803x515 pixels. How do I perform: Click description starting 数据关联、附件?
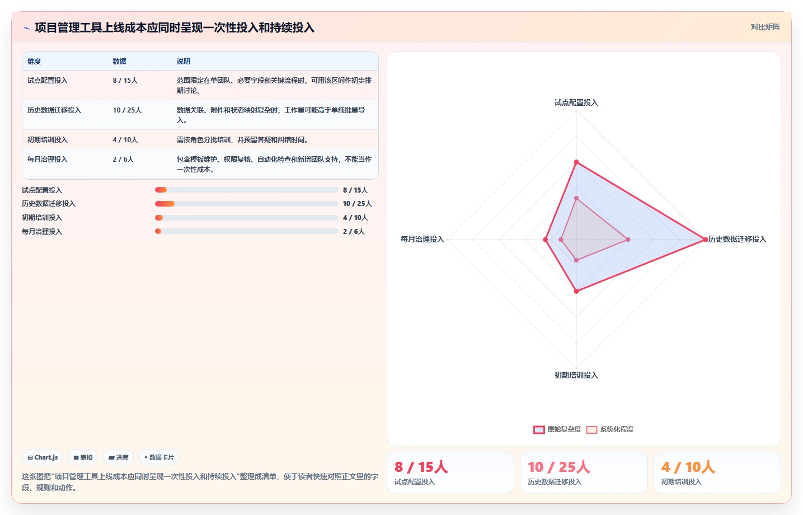pyautogui.click(x=271, y=115)
